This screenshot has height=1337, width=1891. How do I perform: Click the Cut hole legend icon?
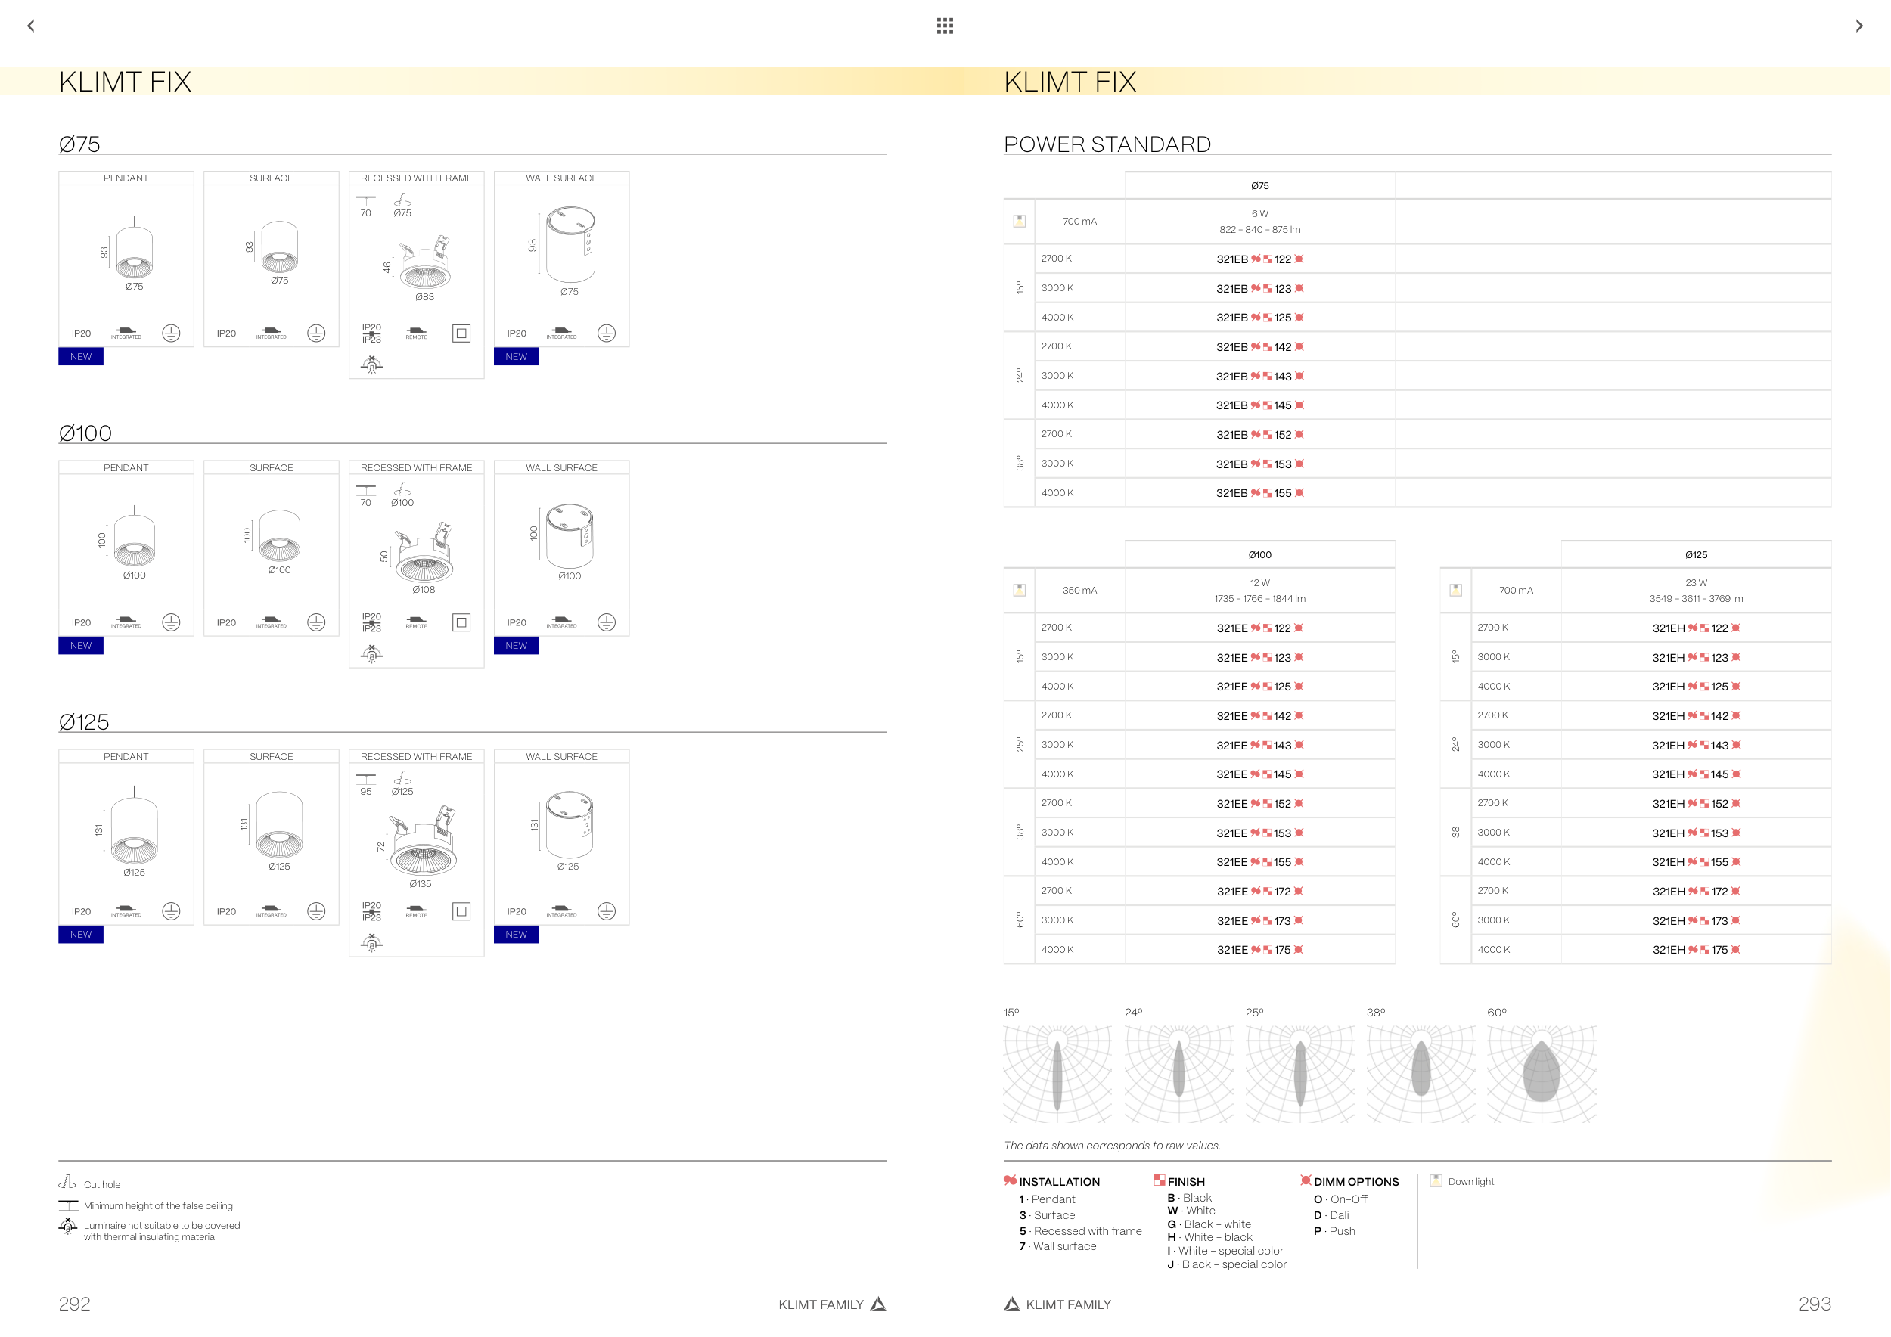point(67,1182)
